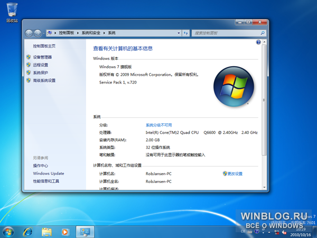Open 操作中心 under See also
The height and width of the screenshot is (238, 317).
[x=41, y=166]
